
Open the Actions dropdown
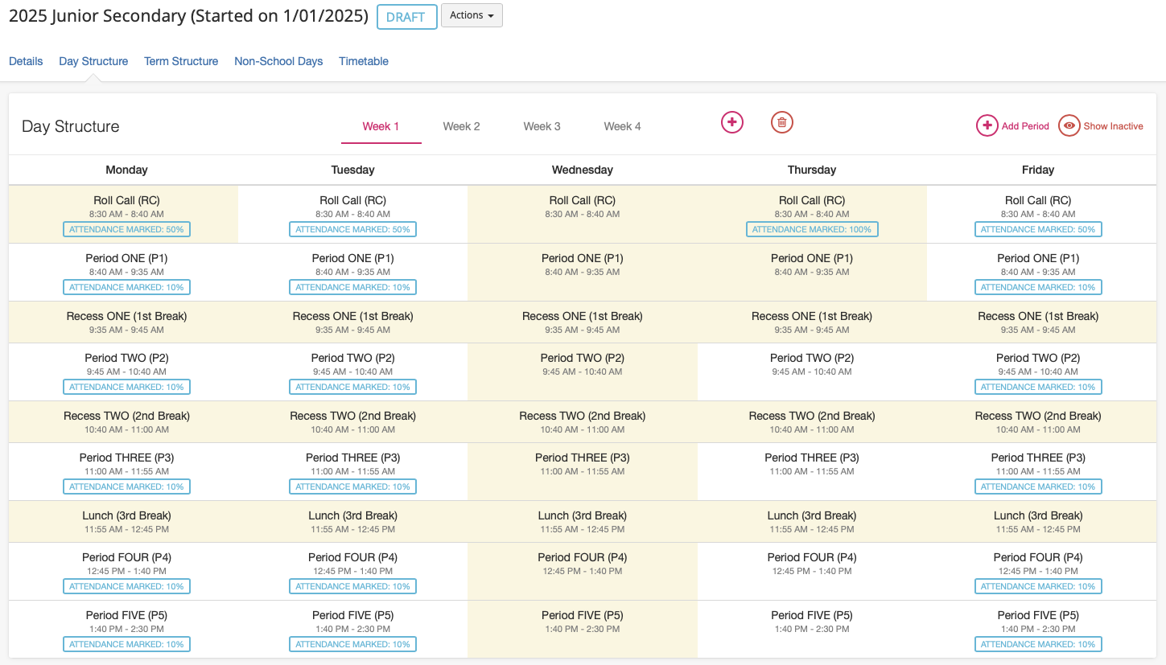coord(472,16)
